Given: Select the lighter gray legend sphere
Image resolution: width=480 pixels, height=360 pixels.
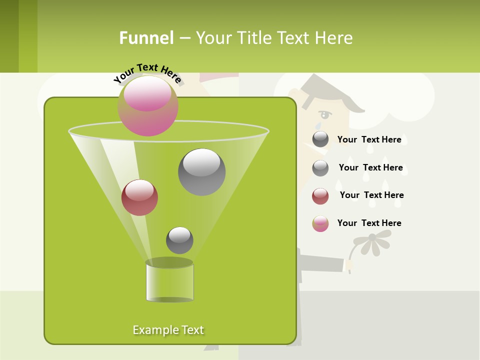Looking at the screenshot, I should [320, 168].
